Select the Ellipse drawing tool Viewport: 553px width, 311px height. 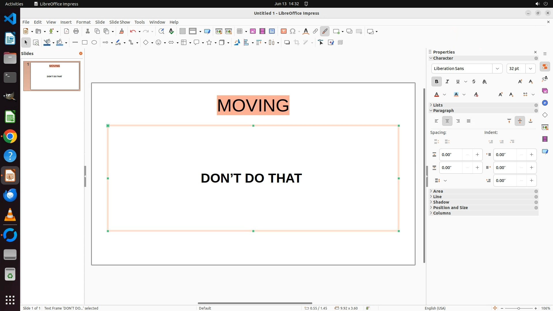[x=94, y=43]
